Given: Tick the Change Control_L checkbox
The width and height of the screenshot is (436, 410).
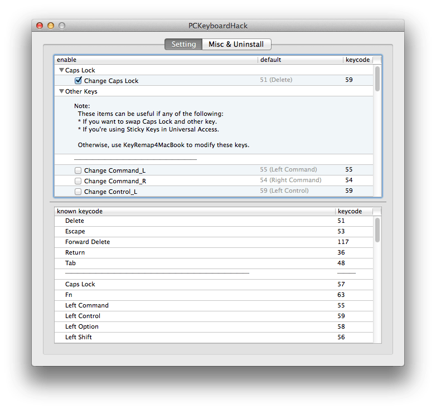Looking at the screenshot, I should click(x=78, y=192).
